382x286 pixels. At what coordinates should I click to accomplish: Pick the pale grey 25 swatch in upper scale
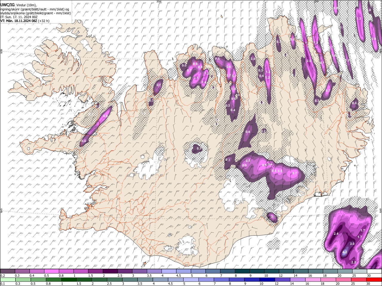click(x=360, y=271)
